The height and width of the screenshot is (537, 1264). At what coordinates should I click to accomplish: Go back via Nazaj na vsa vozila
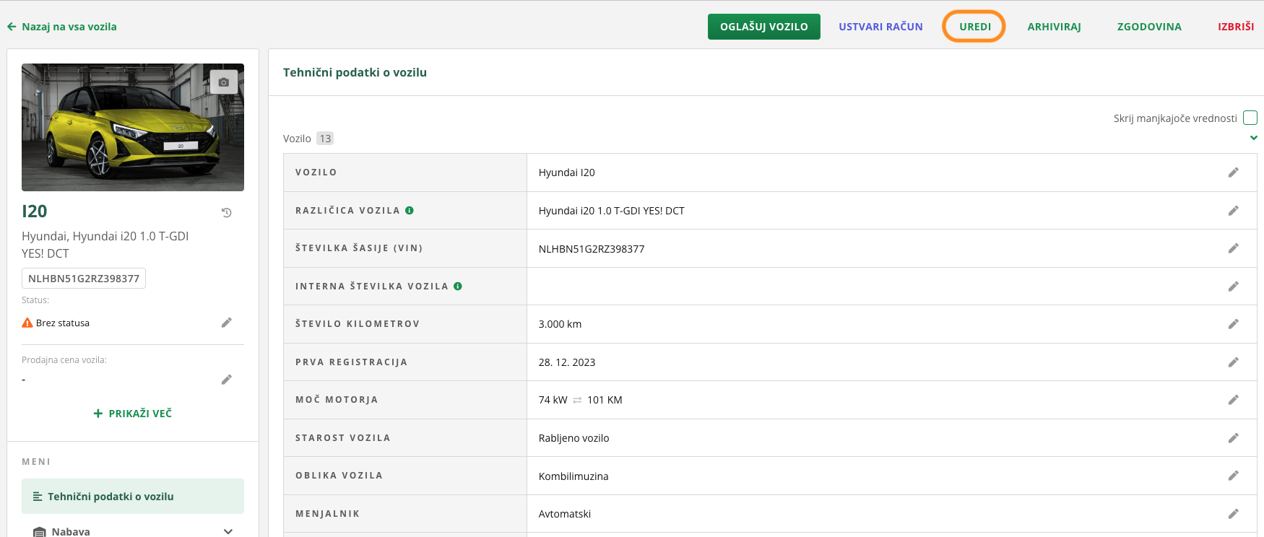coord(69,27)
